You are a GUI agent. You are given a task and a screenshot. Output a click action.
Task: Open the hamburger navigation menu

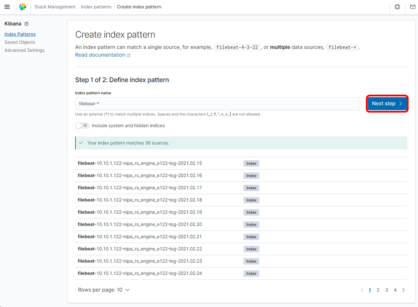click(x=7, y=7)
